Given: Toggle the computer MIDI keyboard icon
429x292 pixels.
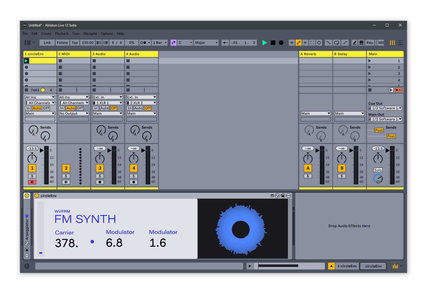Looking at the screenshot, I should pyautogui.click(x=361, y=43).
